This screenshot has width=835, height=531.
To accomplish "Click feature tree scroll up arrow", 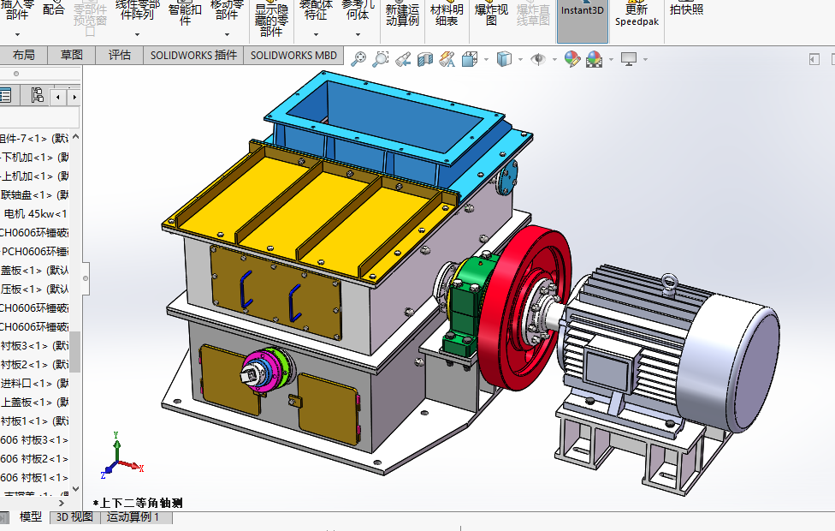I will pyautogui.click(x=75, y=137).
